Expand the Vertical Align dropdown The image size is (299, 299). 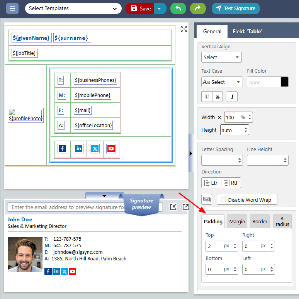(221, 57)
